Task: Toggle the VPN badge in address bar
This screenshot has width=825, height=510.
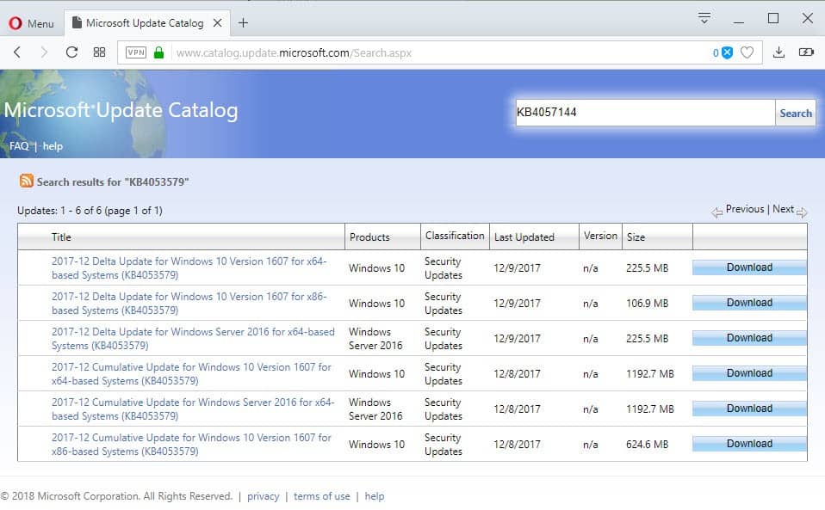Action: tap(136, 52)
